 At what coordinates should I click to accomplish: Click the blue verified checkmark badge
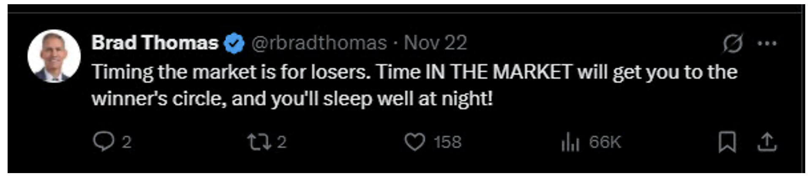234,43
